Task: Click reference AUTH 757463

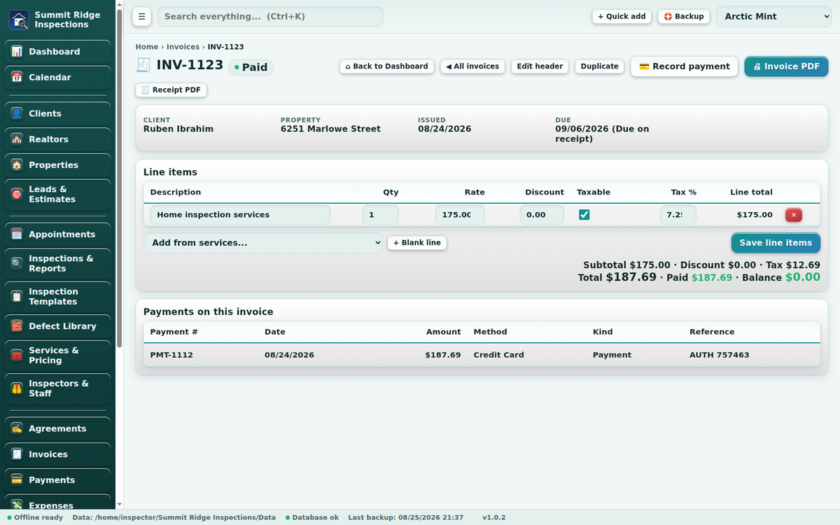Action: click(719, 355)
